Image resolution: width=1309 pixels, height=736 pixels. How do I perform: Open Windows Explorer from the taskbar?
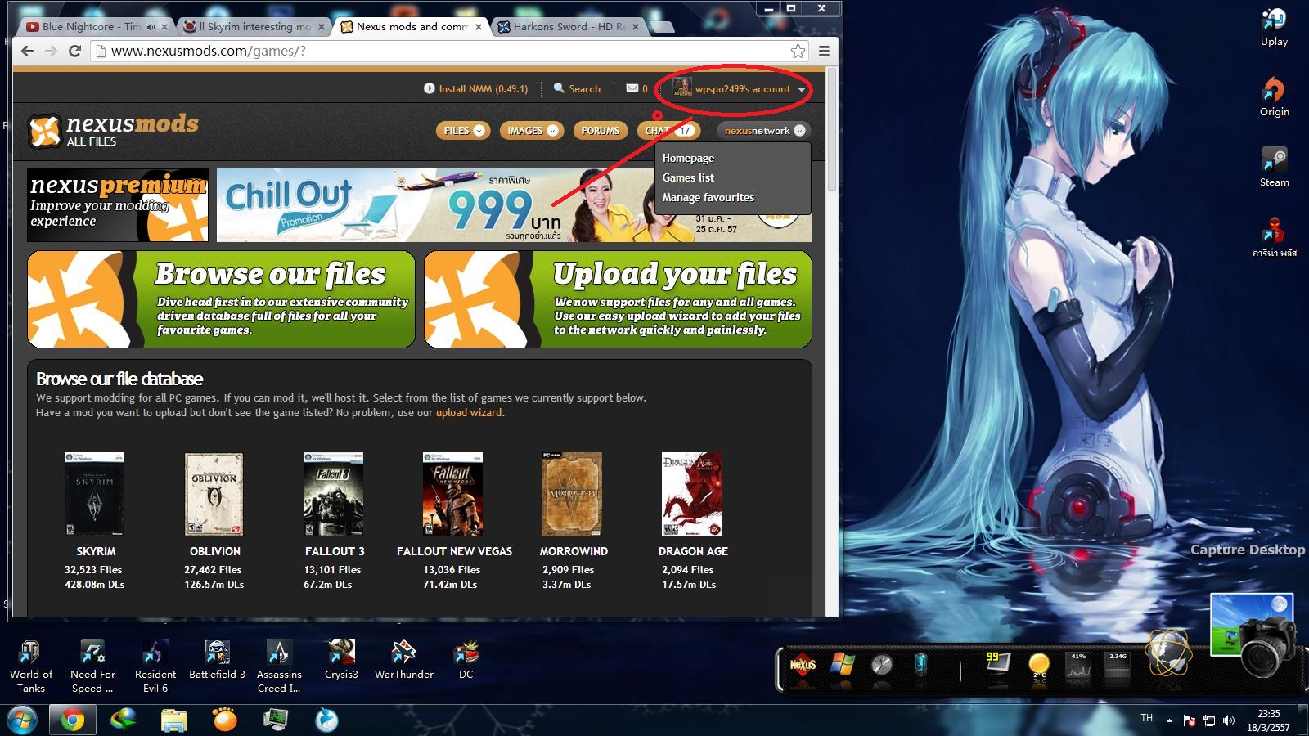point(173,720)
